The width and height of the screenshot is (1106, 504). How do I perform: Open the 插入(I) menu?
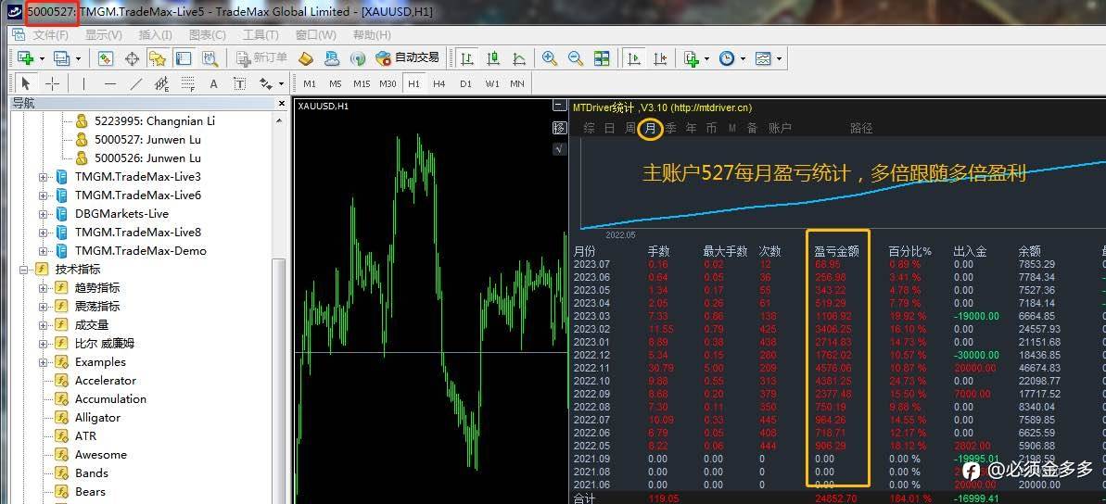155,34
